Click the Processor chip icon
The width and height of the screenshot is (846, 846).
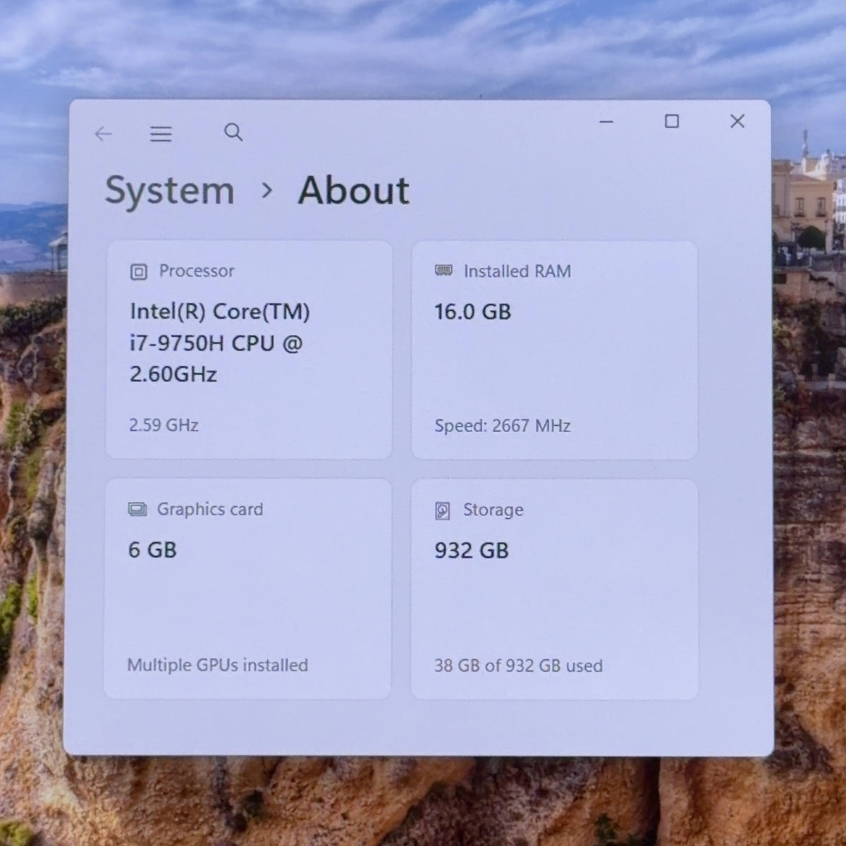pos(139,271)
